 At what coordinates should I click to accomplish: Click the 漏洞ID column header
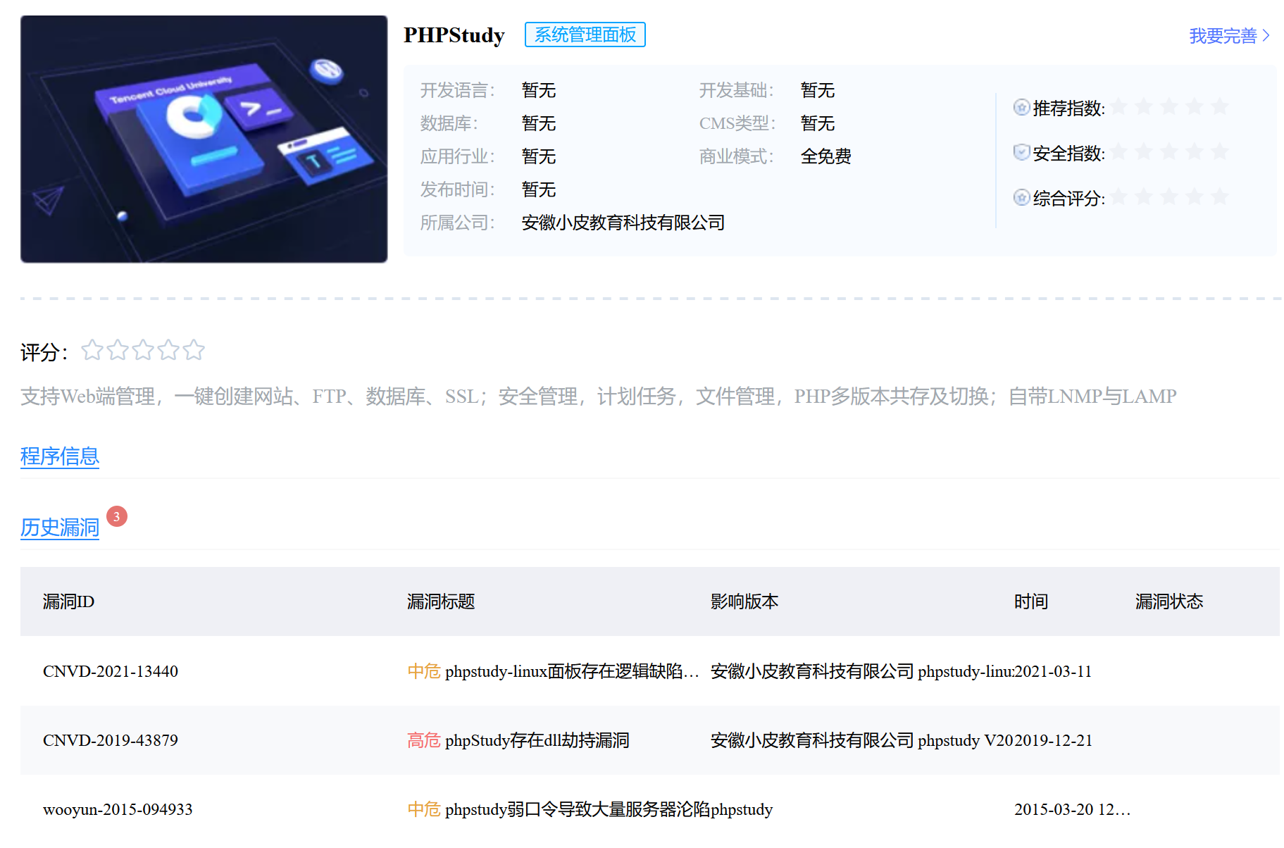tap(68, 601)
